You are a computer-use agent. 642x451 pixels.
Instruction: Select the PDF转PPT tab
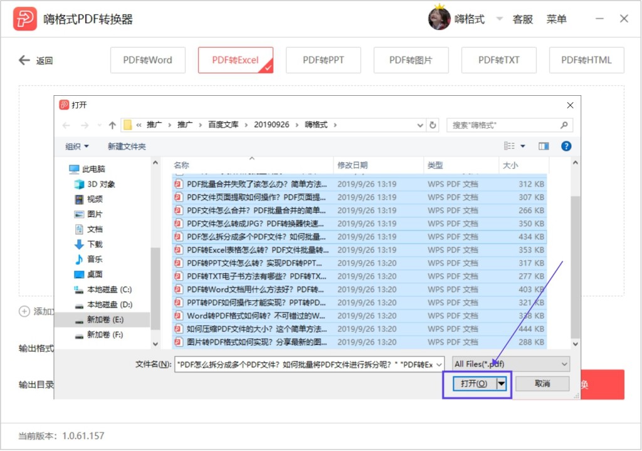click(324, 60)
